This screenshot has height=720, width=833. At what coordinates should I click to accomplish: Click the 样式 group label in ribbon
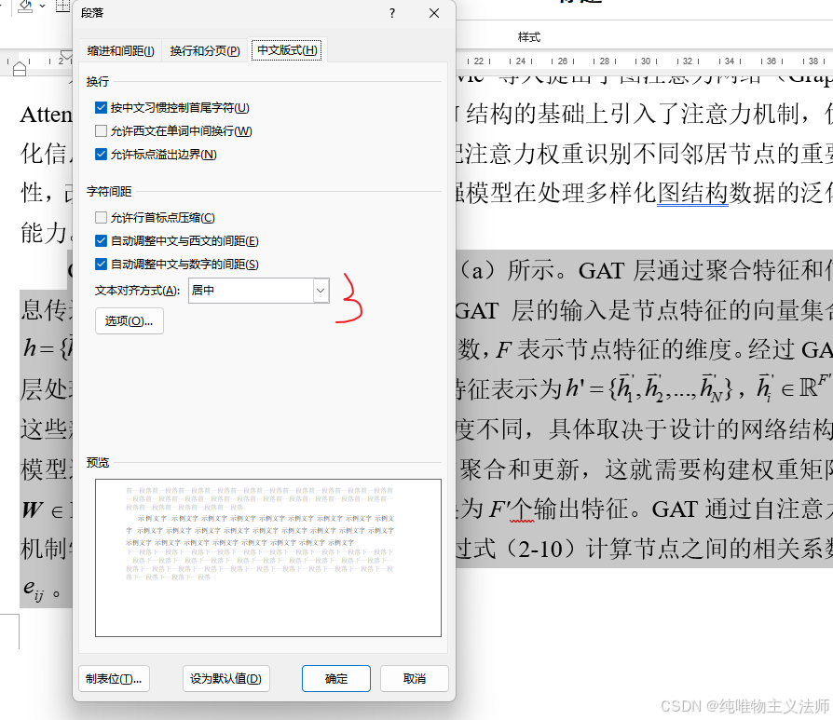point(528,37)
